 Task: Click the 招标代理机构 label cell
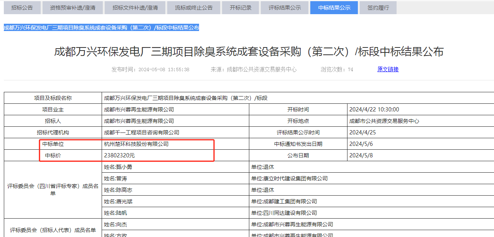coord(53,132)
